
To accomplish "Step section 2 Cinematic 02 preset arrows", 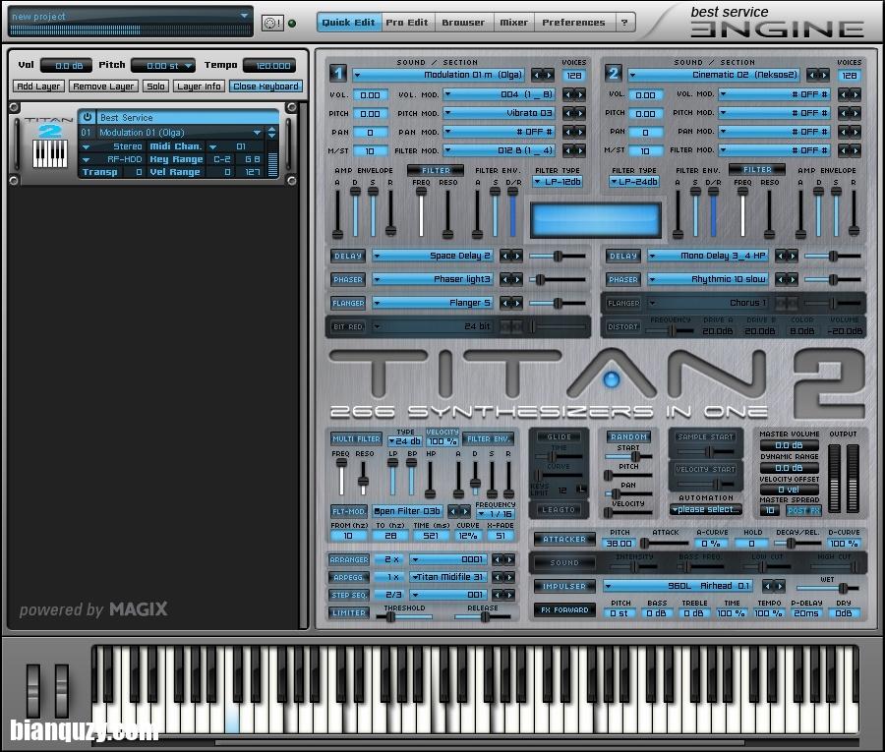I will click(818, 75).
